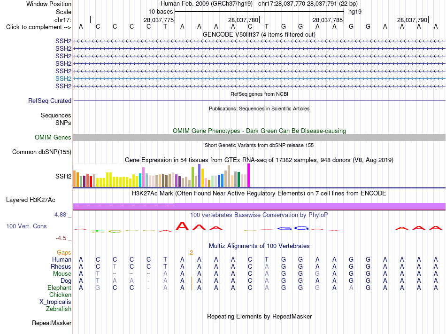Open the light blue SSH2 transcript label

click(x=63, y=78)
